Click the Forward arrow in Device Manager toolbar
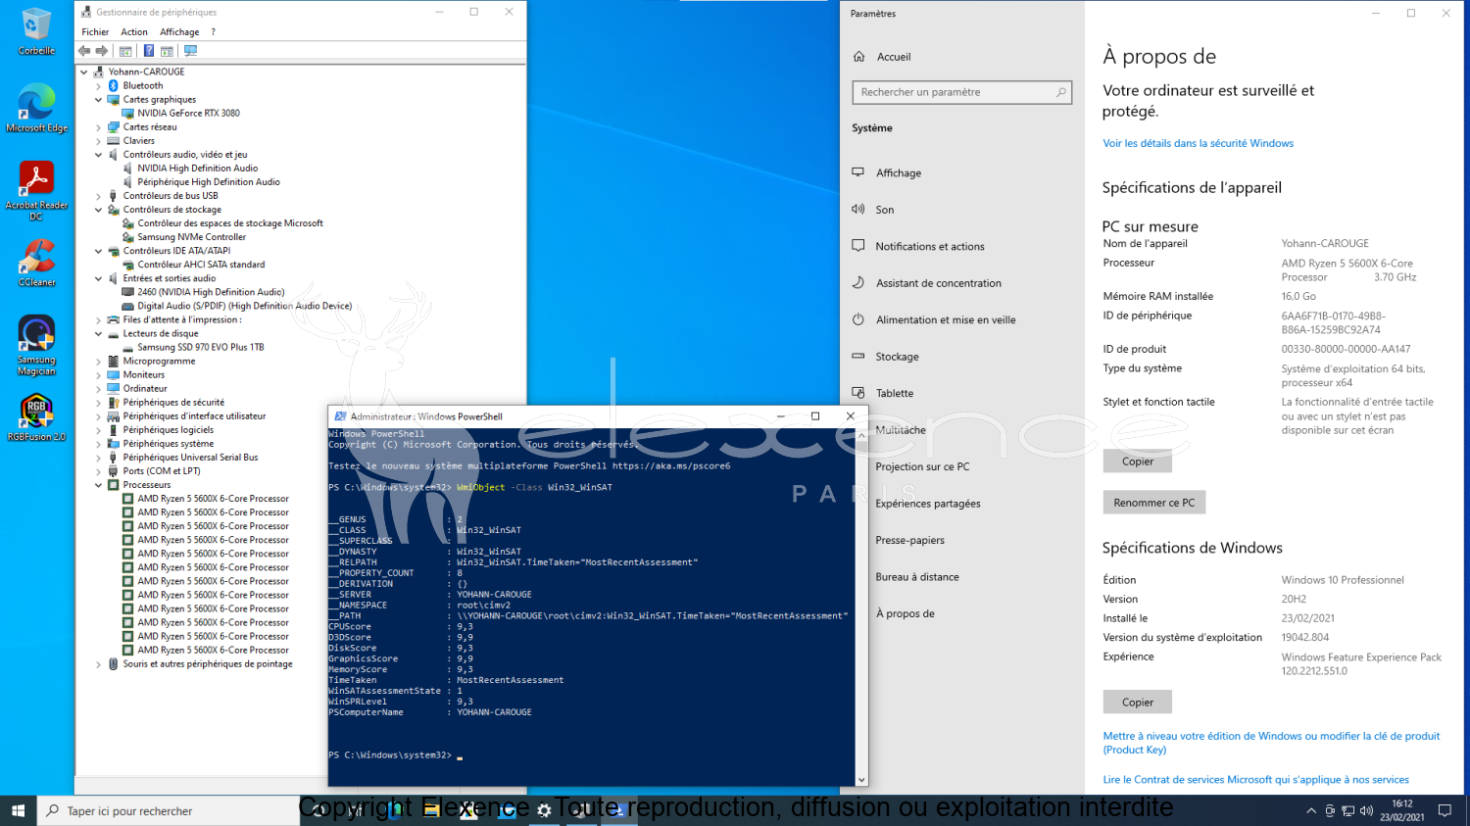This screenshot has height=826, width=1470. [101, 51]
